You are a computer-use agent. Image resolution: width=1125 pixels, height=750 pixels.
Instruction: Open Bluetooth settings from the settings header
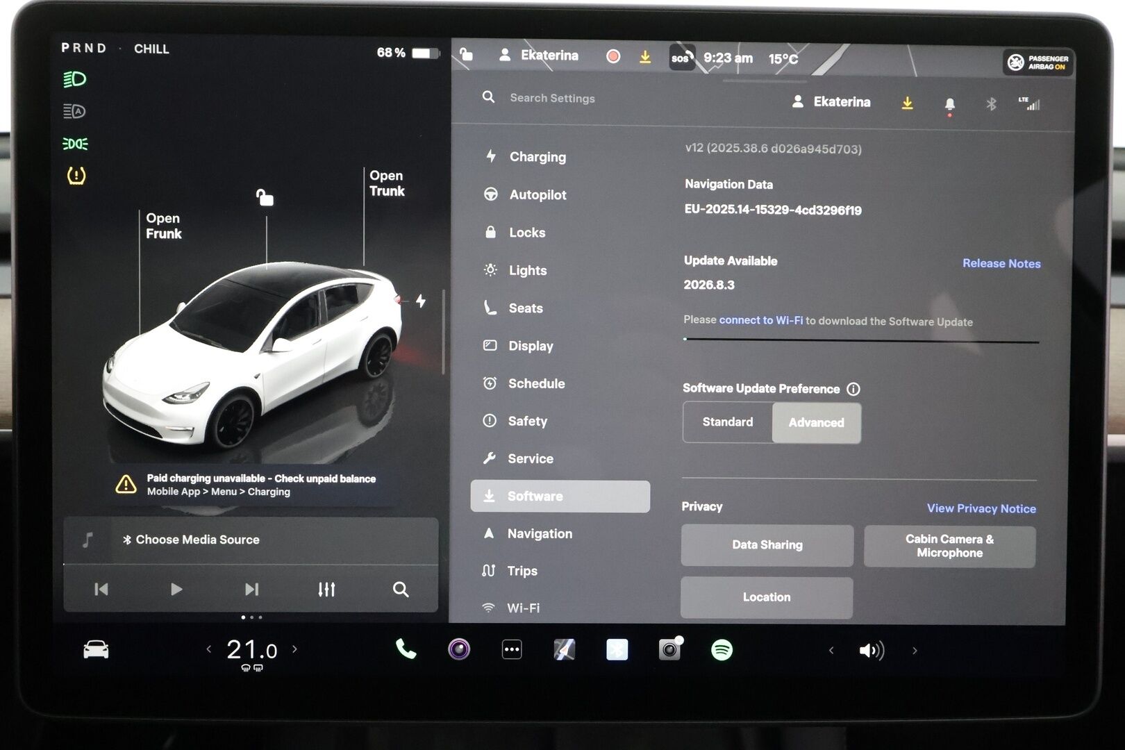990,102
